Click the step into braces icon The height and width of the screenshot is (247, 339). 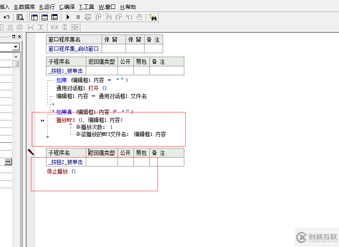[x=109, y=17]
